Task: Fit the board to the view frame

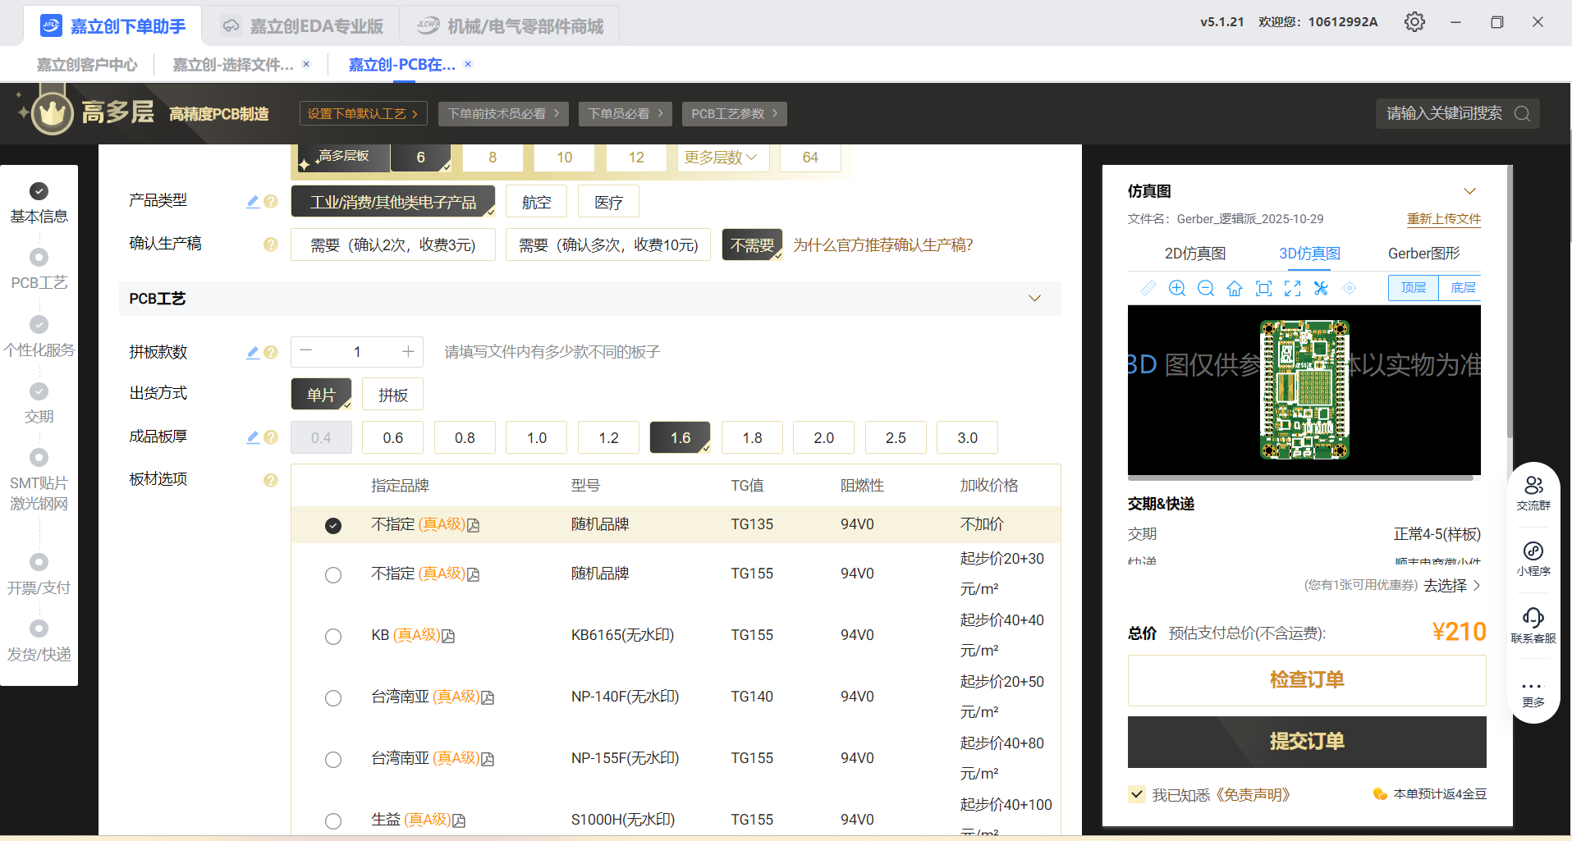Action: click(x=1264, y=288)
